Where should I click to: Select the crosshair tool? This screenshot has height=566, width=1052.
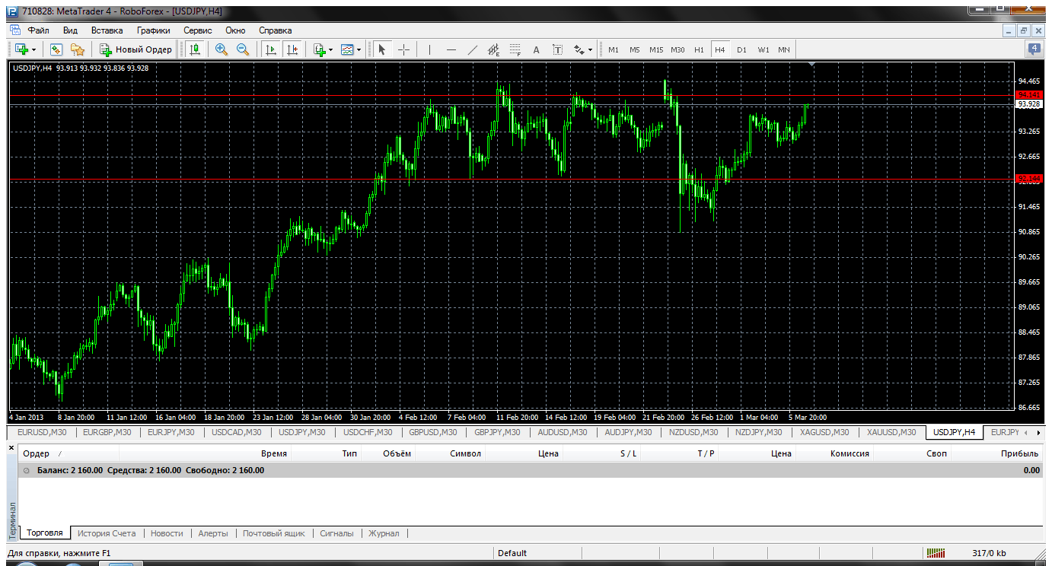pyautogui.click(x=403, y=49)
